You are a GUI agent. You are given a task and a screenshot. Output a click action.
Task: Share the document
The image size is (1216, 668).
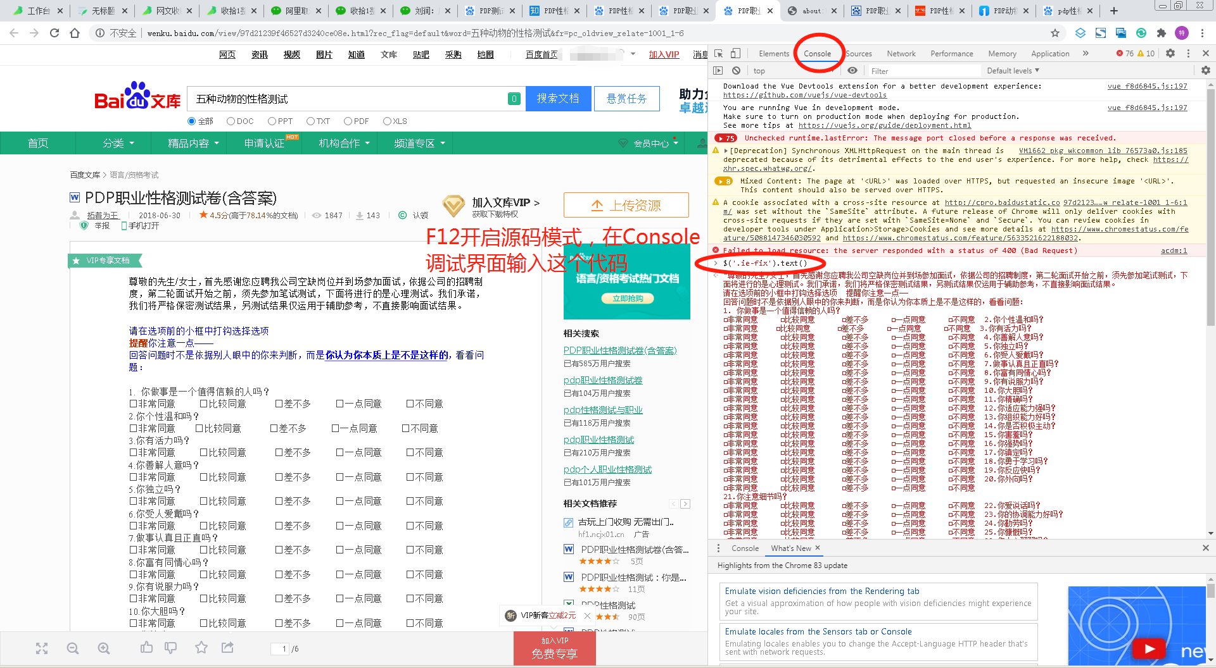coord(227,647)
